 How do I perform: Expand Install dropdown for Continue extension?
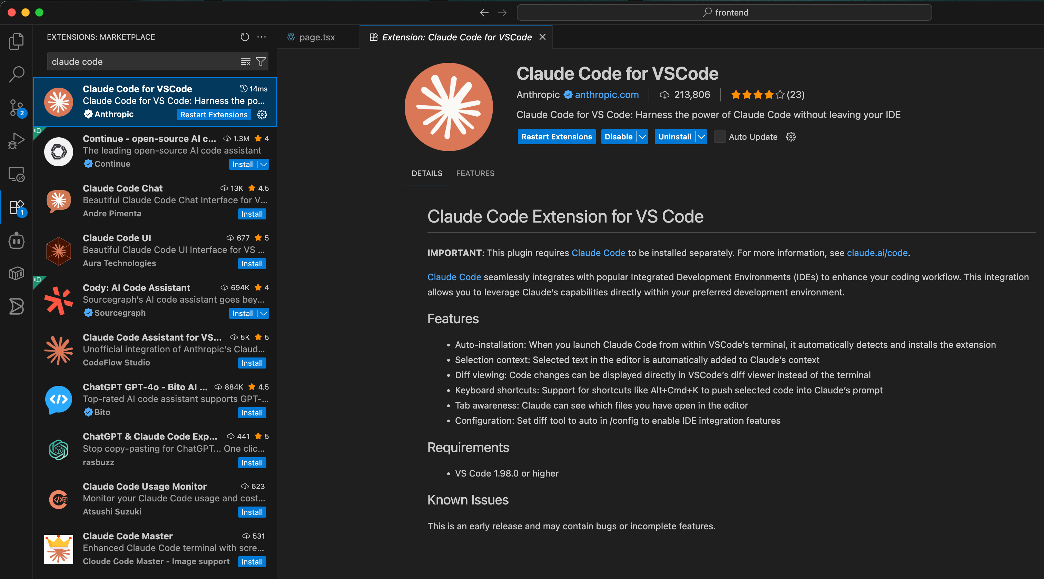coord(264,164)
